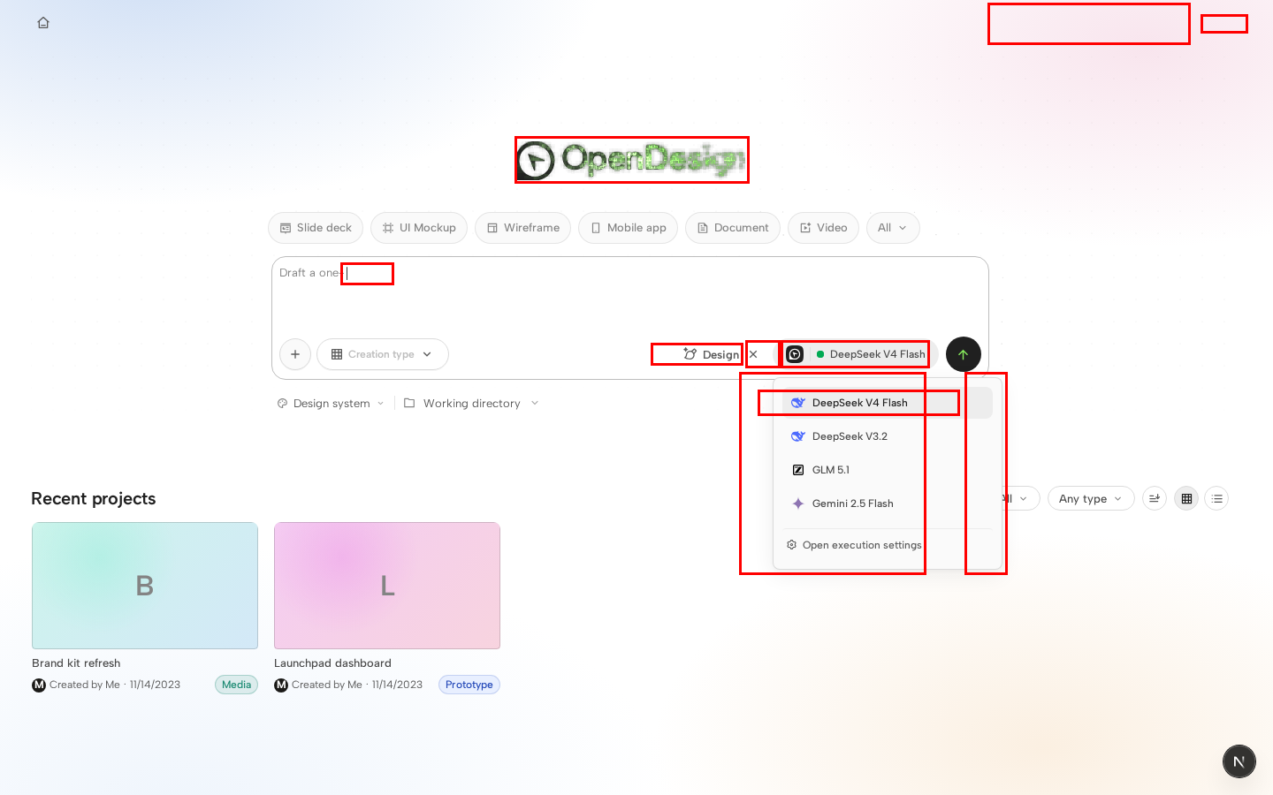The image size is (1273, 795).
Task: Go home via the house icon
Action: [x=43, y=23]
